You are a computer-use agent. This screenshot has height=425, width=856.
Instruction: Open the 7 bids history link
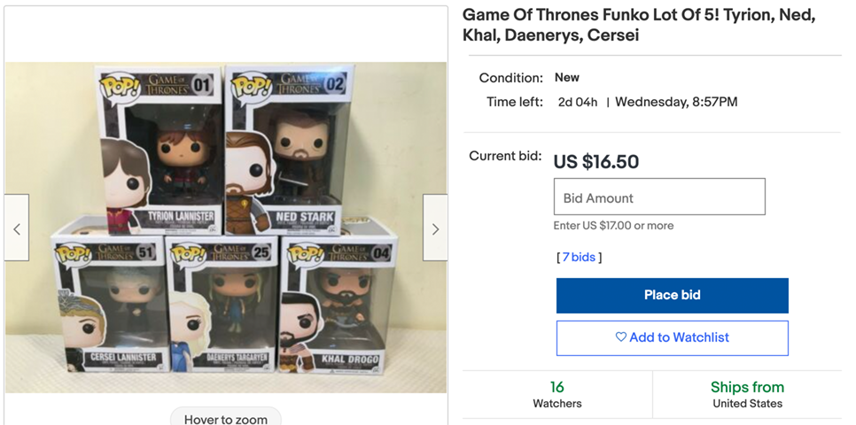580,258
